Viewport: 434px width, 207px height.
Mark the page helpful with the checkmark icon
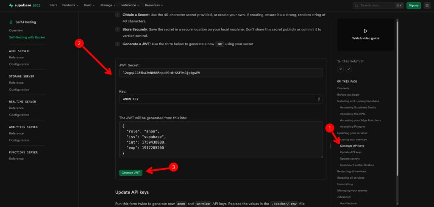coord(349,69)
